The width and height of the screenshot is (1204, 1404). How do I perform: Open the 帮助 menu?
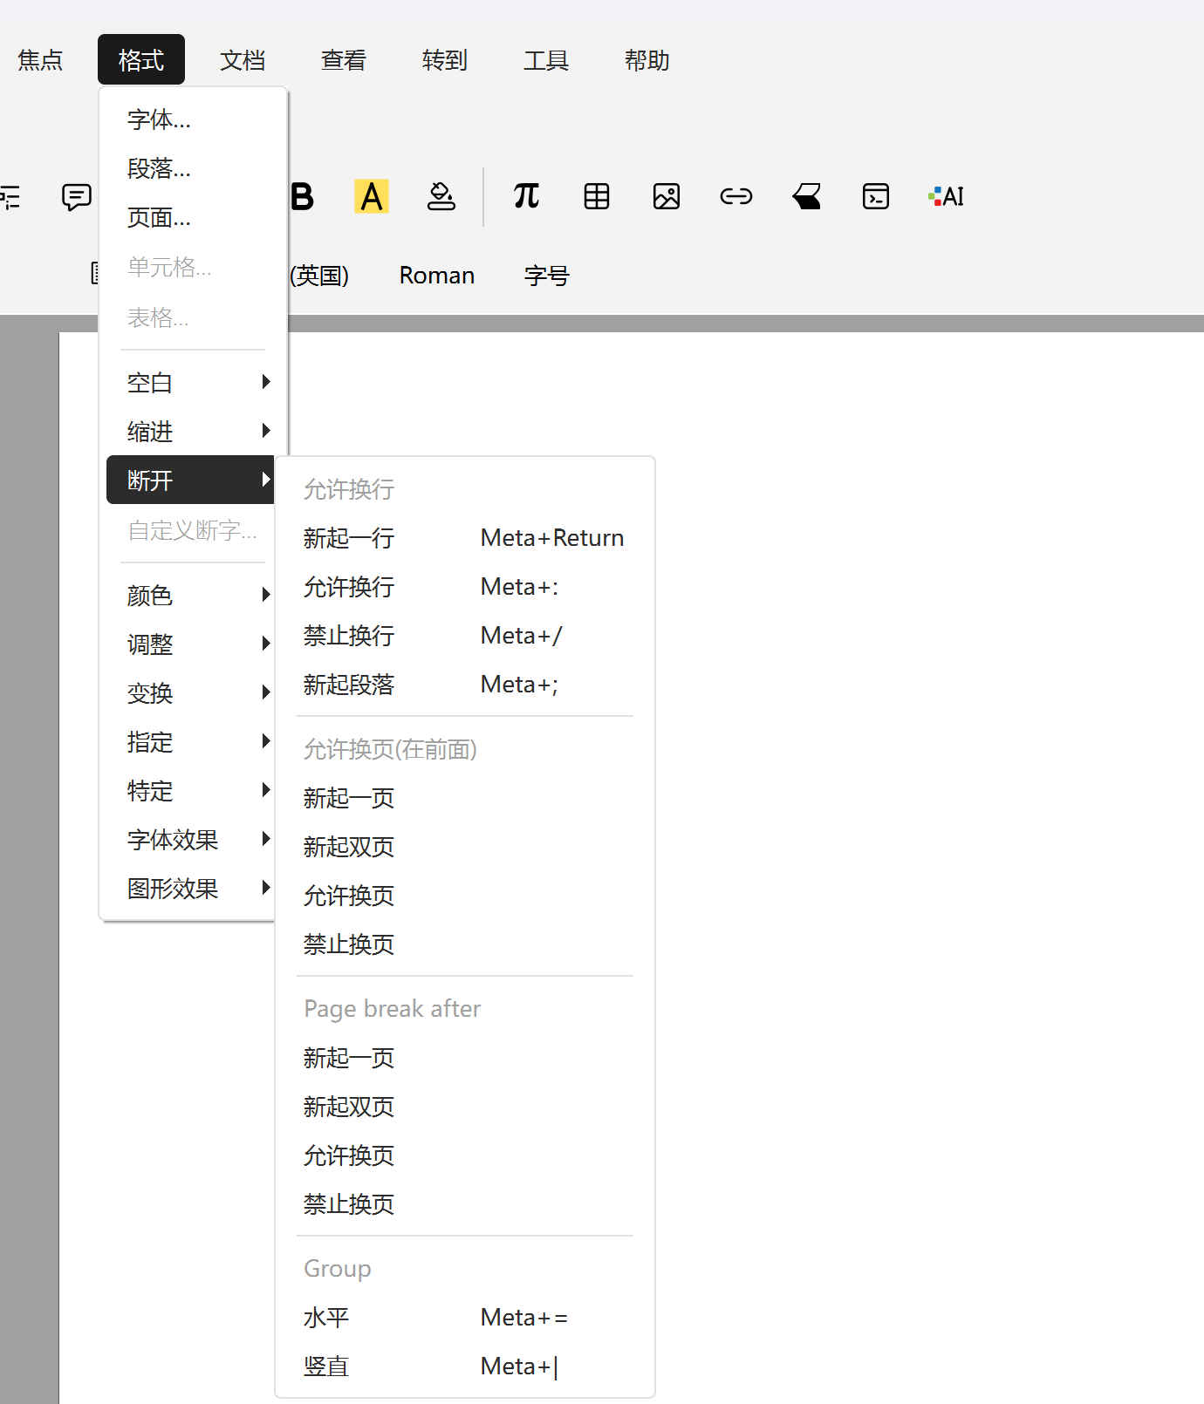646,60
